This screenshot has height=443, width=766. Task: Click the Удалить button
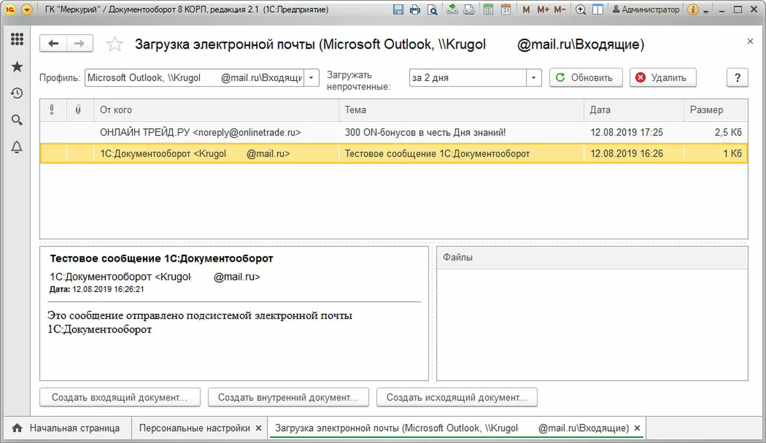point(663,78)
